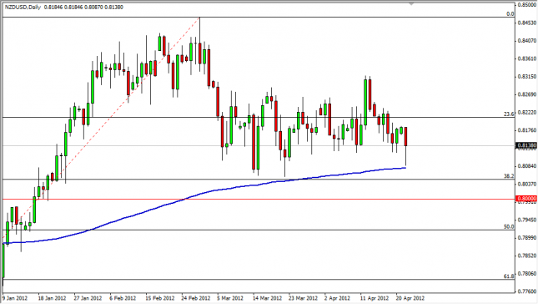Click the 20 Apr 2012 date label

[410, 298]
